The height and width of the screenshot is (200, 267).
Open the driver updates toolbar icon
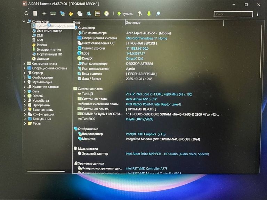[80, 14]
